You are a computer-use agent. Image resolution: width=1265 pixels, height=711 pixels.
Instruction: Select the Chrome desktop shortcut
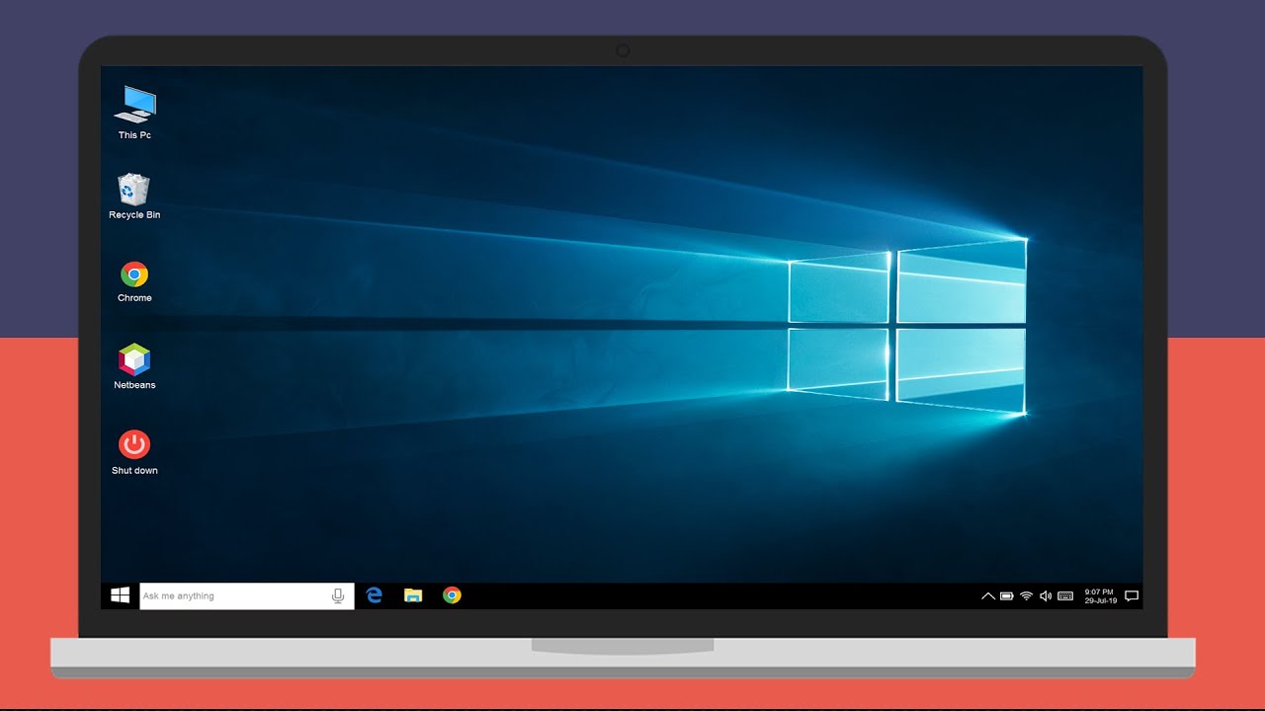(x=134, y=275)
